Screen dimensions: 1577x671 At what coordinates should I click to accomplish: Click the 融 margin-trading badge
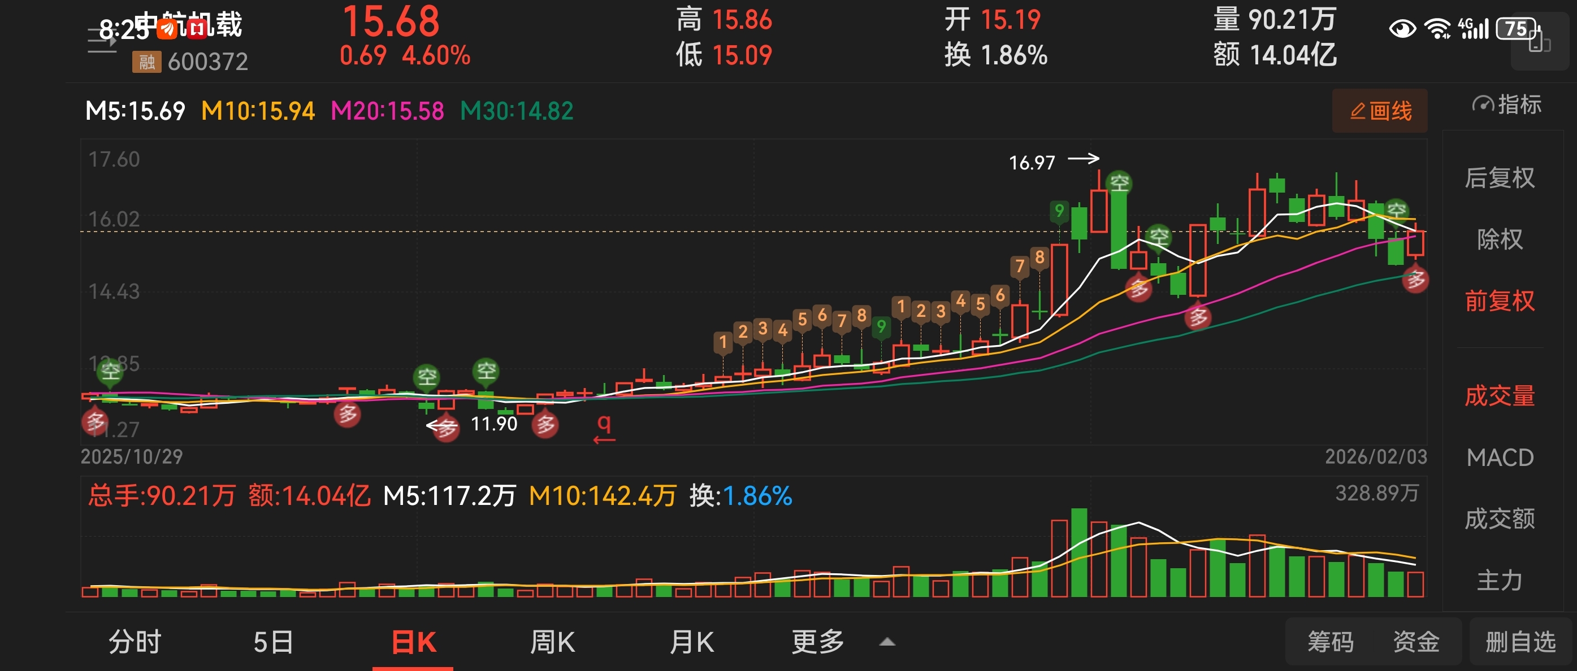pyautogui.click(x=146, y=62)
